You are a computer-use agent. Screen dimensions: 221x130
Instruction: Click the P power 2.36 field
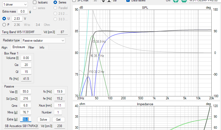(x=17, y=25)
